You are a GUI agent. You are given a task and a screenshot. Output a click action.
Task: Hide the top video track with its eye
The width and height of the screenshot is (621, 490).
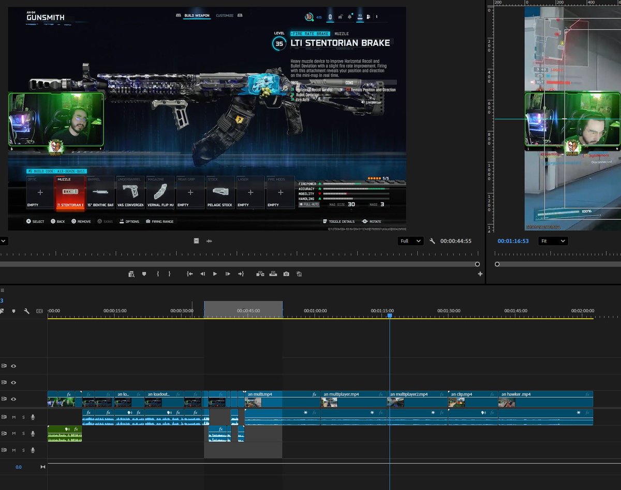tap(14, 366)
